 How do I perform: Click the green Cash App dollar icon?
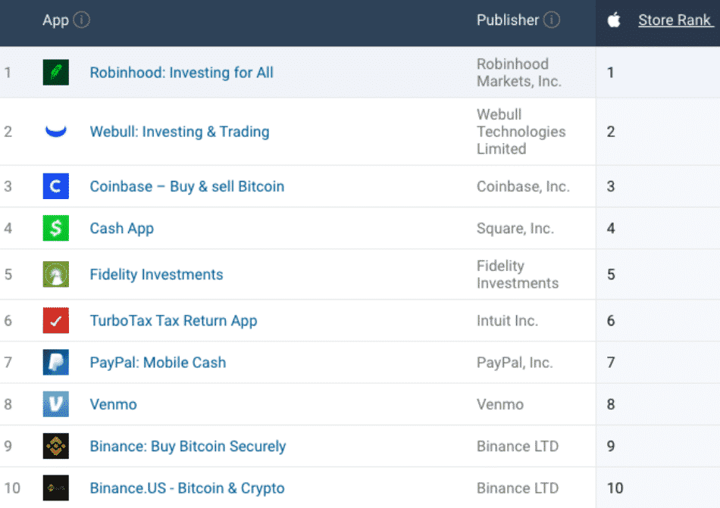coord(55,229)
